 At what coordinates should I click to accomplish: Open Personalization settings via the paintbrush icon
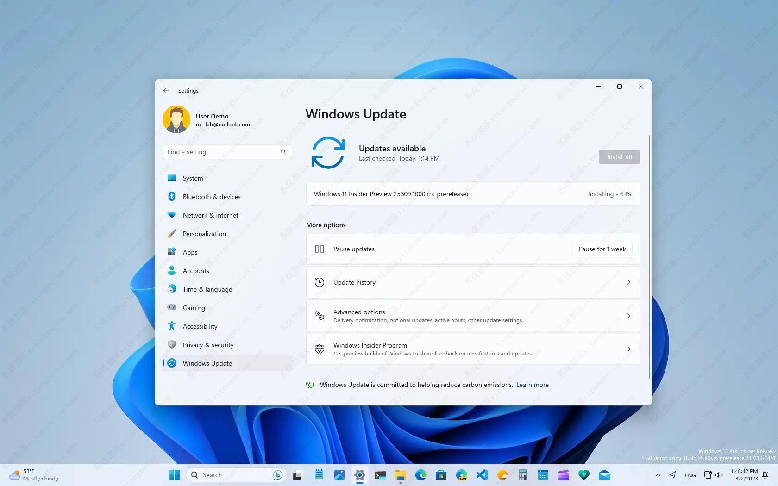coord(172,233)
